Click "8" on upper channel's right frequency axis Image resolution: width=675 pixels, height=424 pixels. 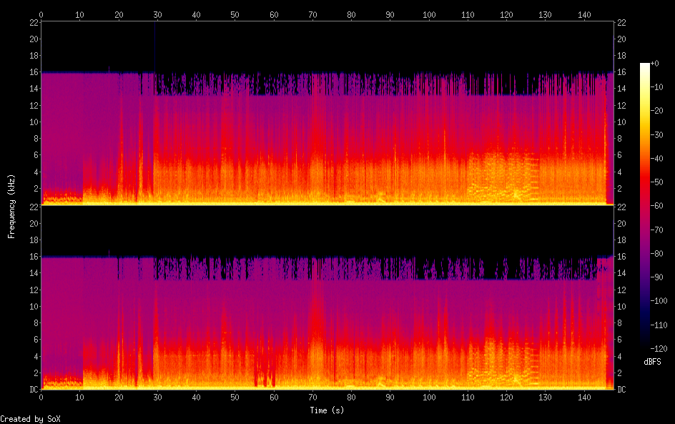[619, 138]
